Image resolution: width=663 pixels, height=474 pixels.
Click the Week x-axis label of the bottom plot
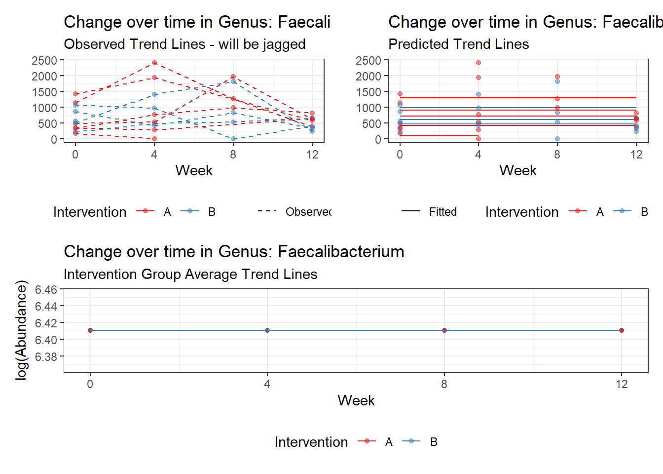(x=356, y=400)
